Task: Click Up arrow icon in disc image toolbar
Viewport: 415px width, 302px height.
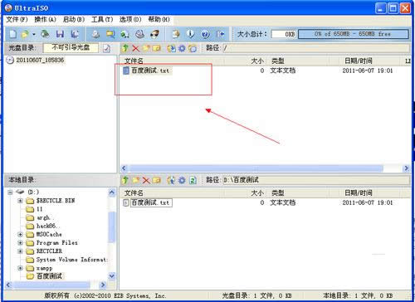Action: pos(125,48)
